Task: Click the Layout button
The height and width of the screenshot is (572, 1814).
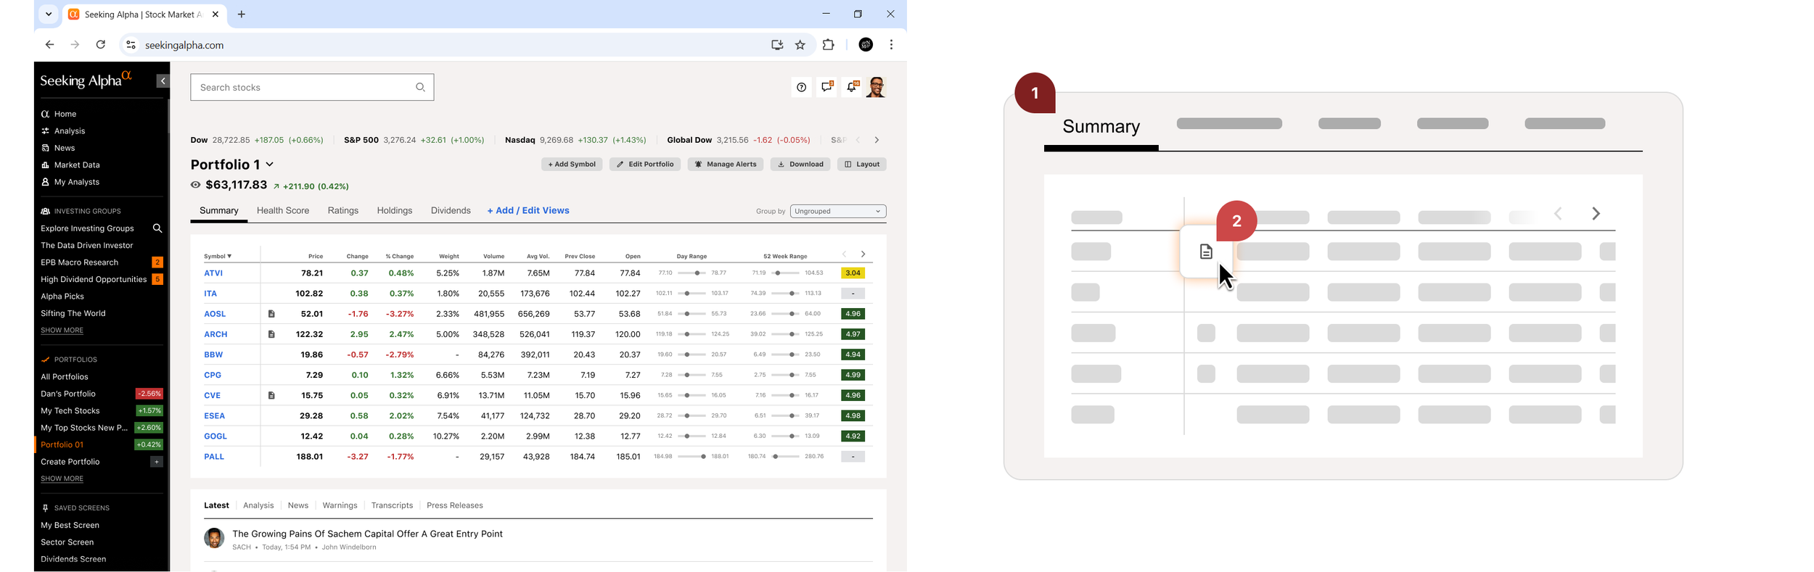Action: point(862,165)
